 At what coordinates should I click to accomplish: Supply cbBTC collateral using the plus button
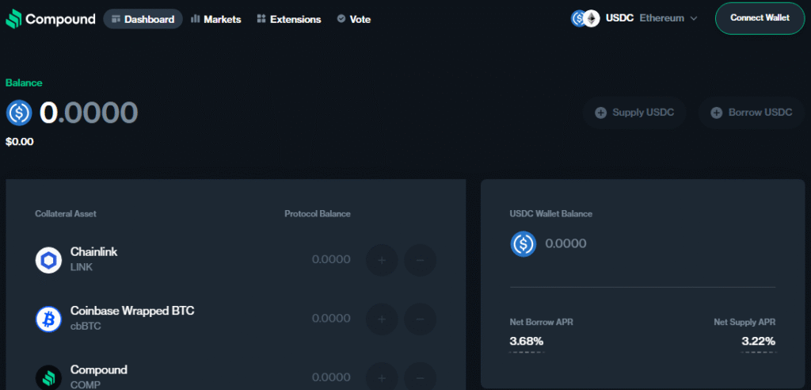point(382,319)
